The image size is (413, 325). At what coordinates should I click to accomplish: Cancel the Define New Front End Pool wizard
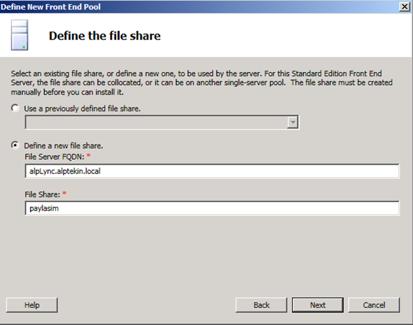point(374,305)
